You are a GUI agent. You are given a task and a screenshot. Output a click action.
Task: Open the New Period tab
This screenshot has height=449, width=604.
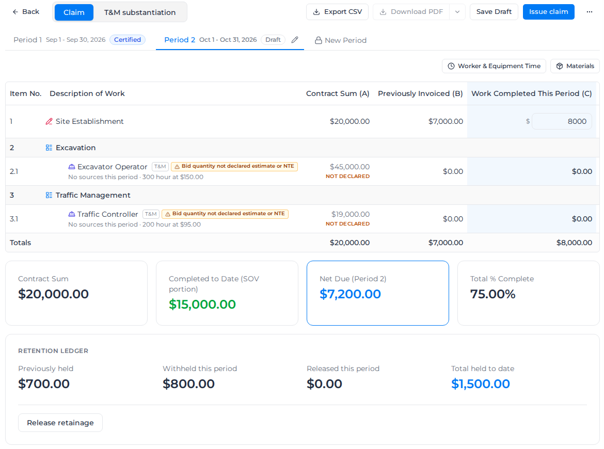[341, 40]
